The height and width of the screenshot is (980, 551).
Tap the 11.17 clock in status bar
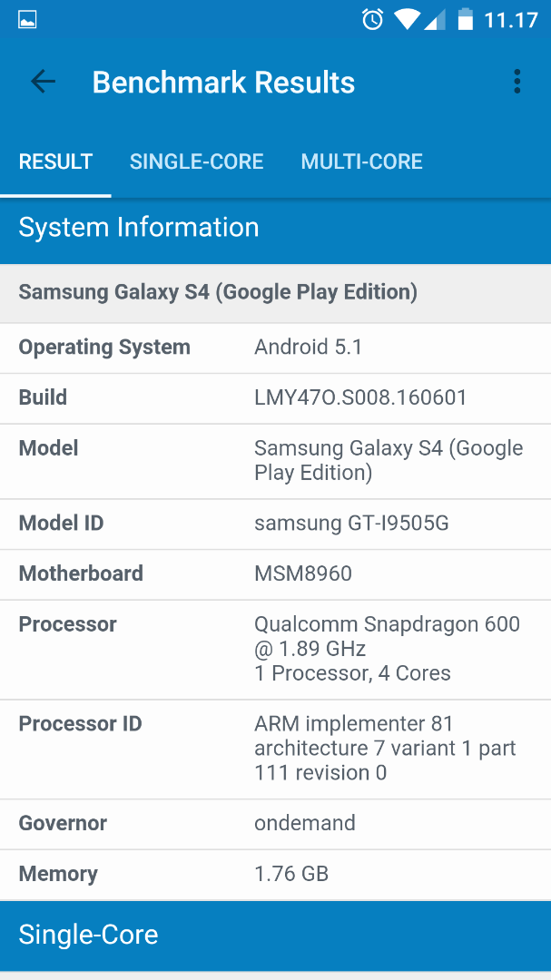point(510,21)
